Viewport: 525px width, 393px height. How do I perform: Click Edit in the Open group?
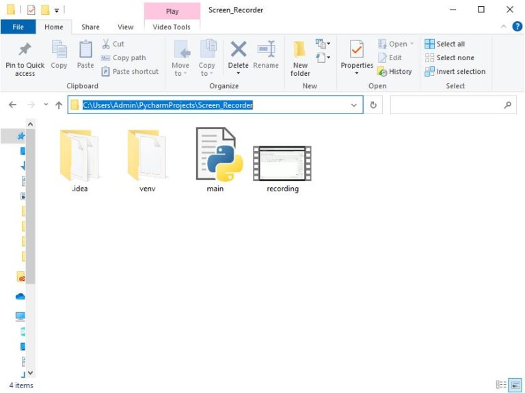point(390,57)
